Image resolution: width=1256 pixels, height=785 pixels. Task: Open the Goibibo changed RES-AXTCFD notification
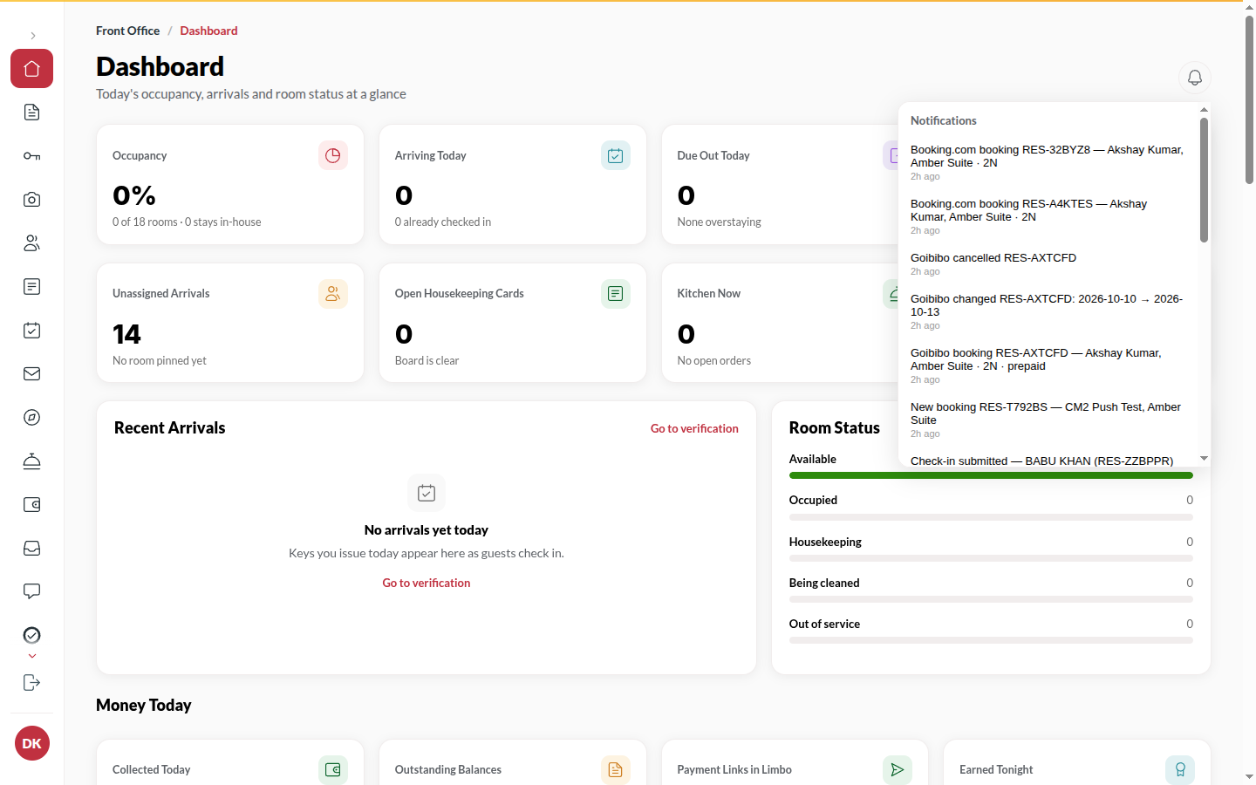click(1049, 311)
